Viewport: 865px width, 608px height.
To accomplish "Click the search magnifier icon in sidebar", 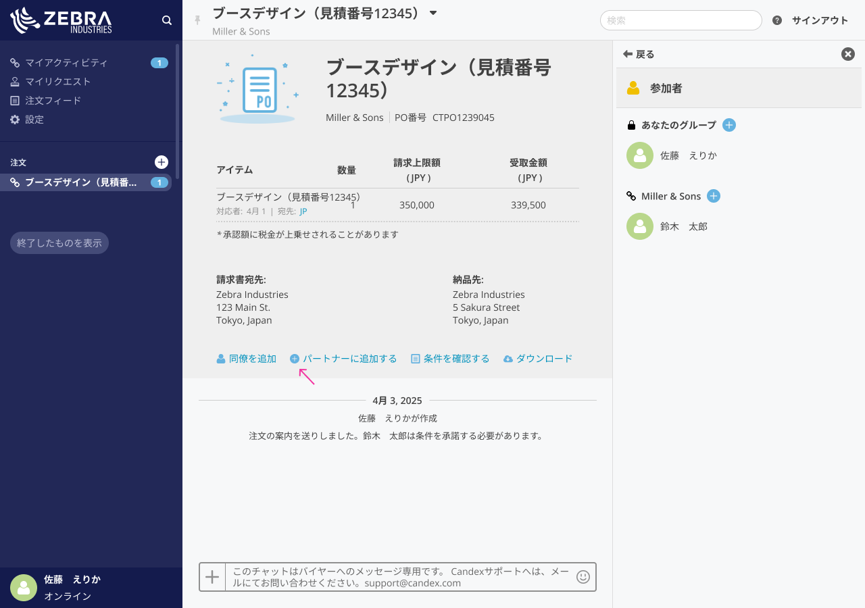I will 167,20.
